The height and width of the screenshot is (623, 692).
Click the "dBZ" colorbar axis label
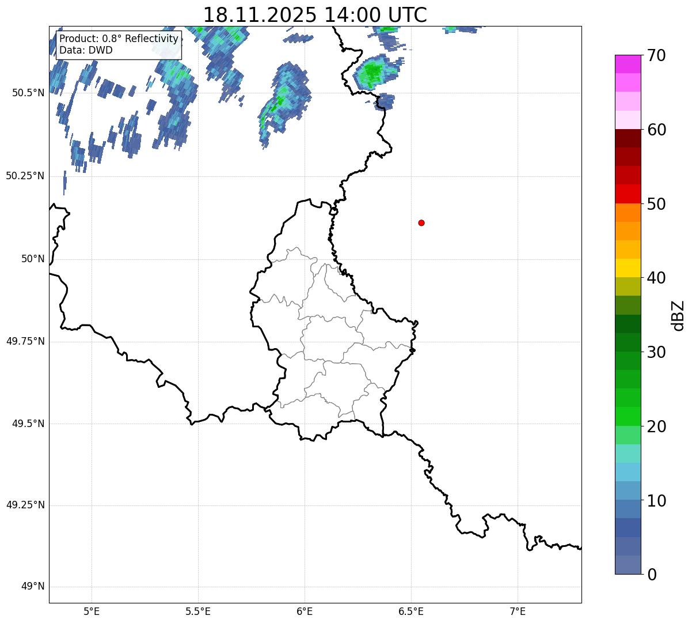point(678,315)
